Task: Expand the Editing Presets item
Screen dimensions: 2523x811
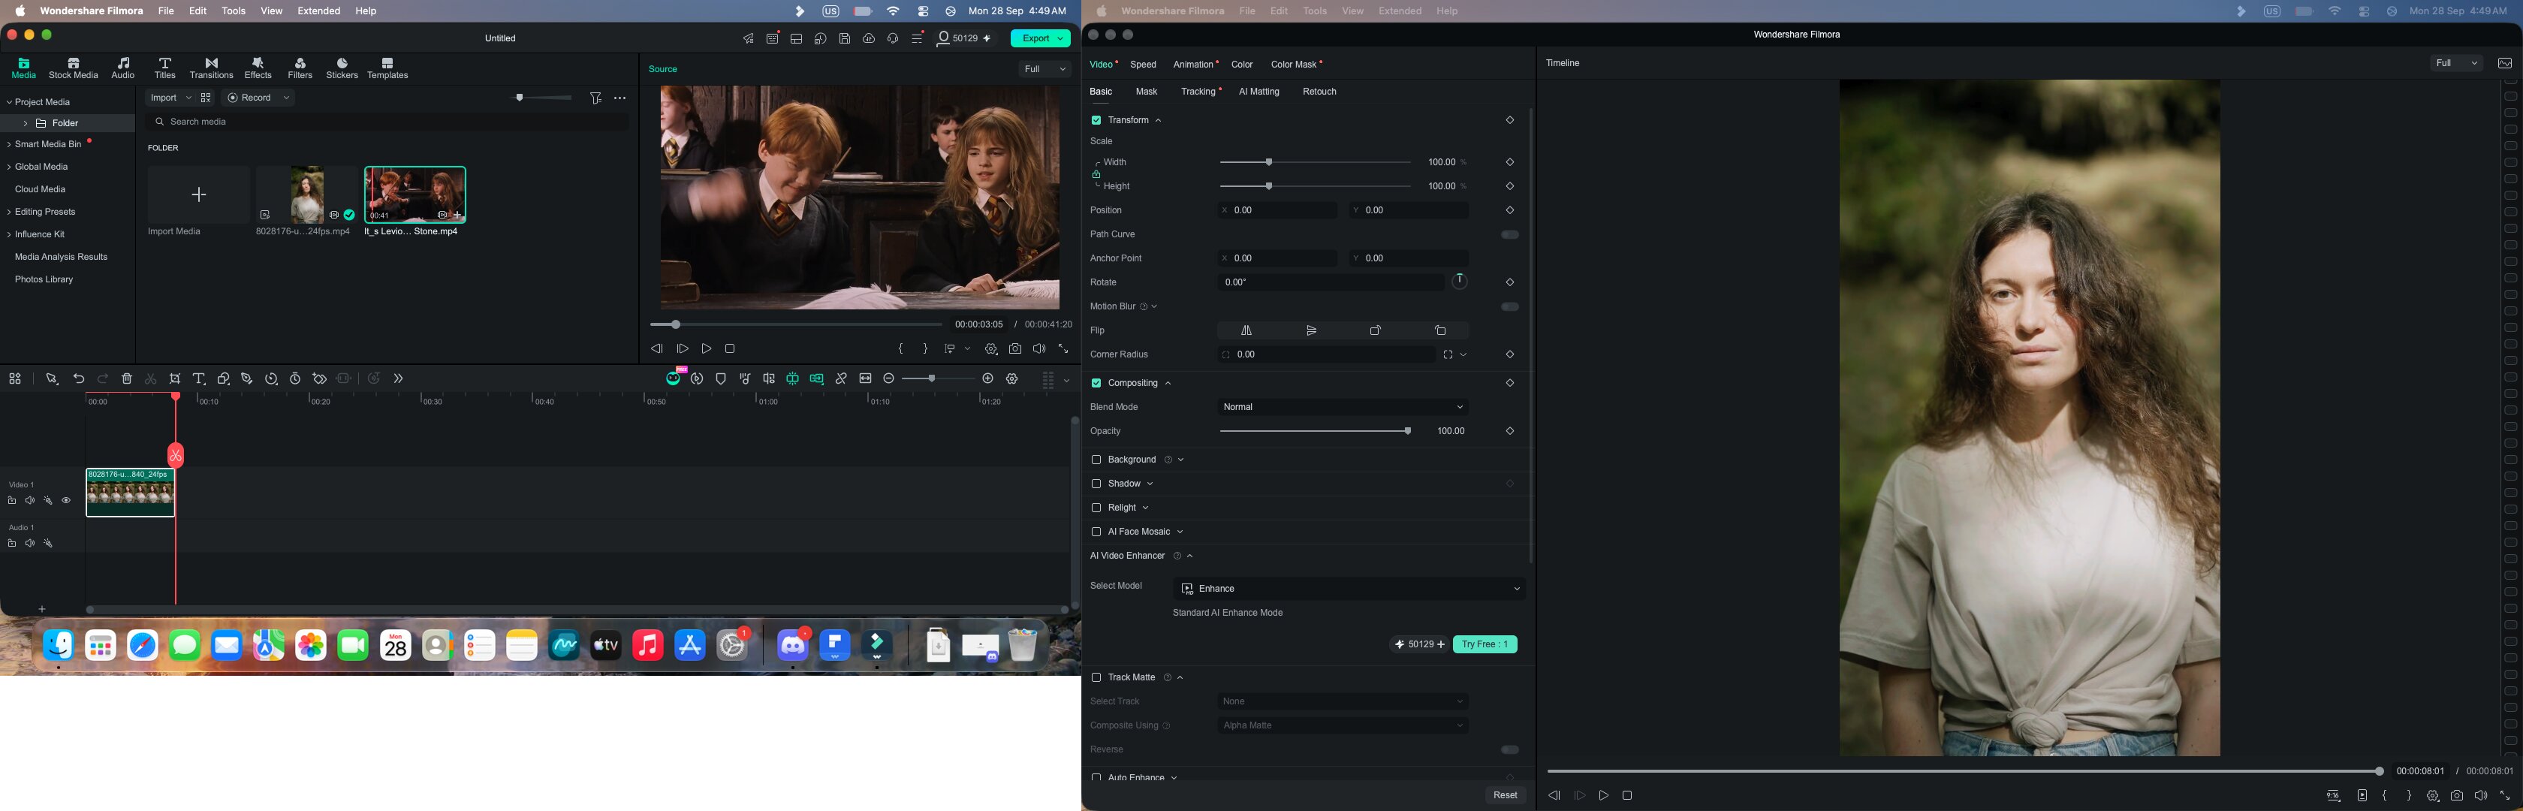Action: click(x=9, y=213)
